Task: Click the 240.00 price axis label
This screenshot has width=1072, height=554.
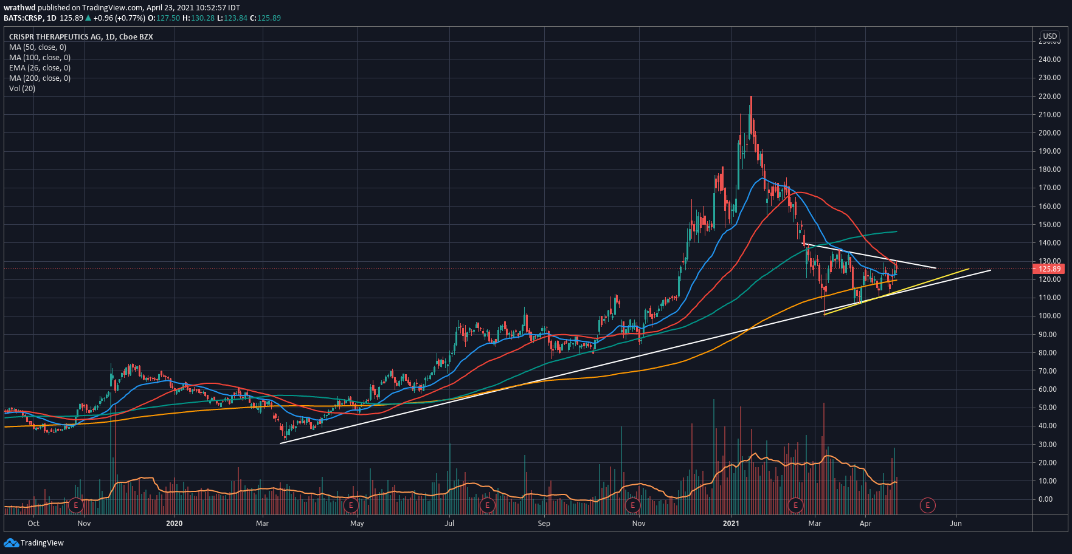Action: tap(1050, 60)
